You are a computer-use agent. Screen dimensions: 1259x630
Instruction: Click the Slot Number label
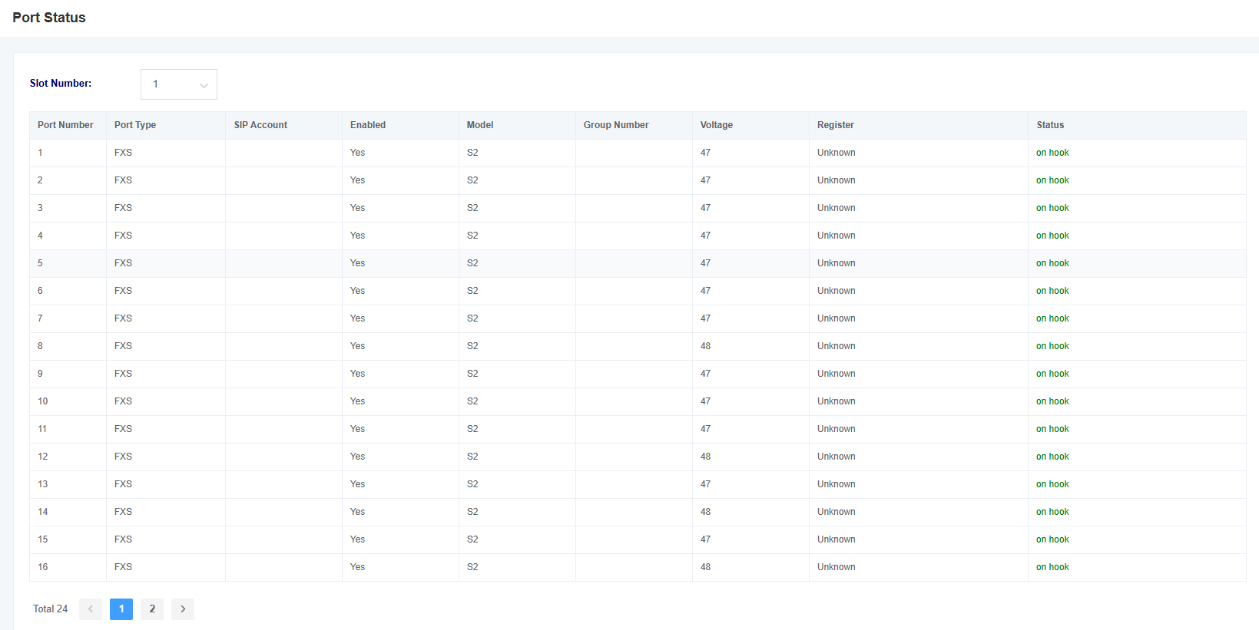coord(61,84)
